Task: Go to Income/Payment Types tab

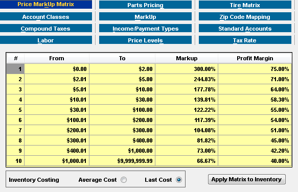Action: pyautogui.click(x=145, y=29)
